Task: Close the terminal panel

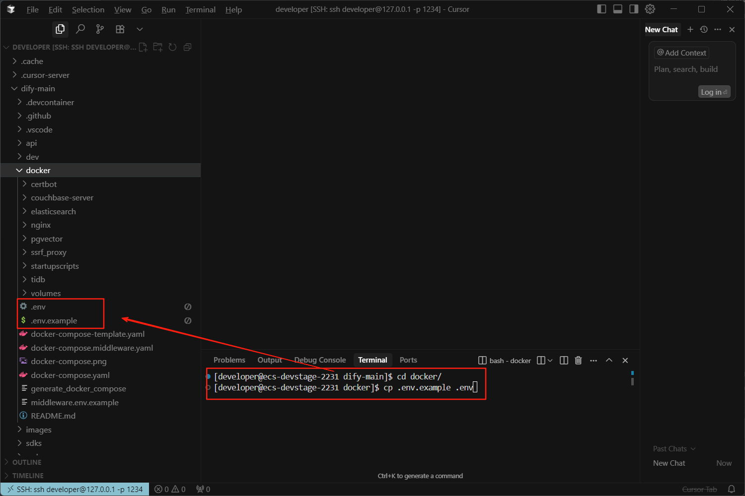Action: point(625,361)
